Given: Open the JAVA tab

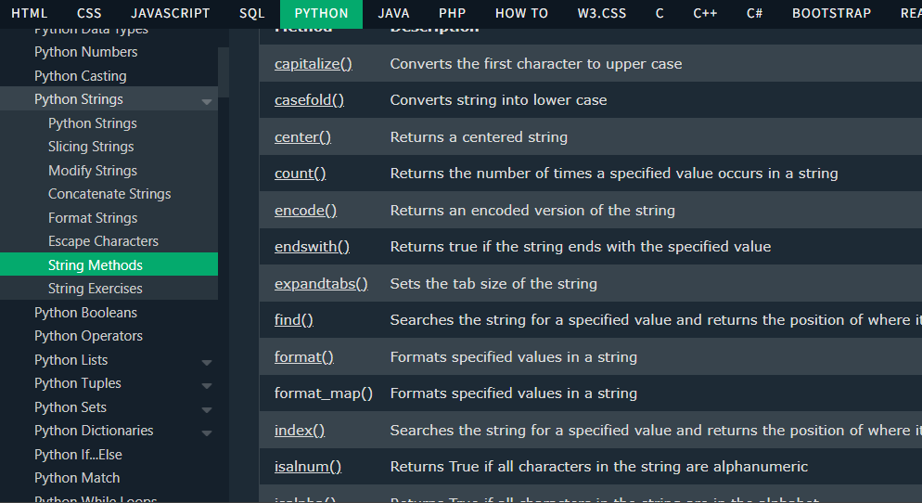Looking at the screenshot, I should pyautogui.click(x=393, y=14).
